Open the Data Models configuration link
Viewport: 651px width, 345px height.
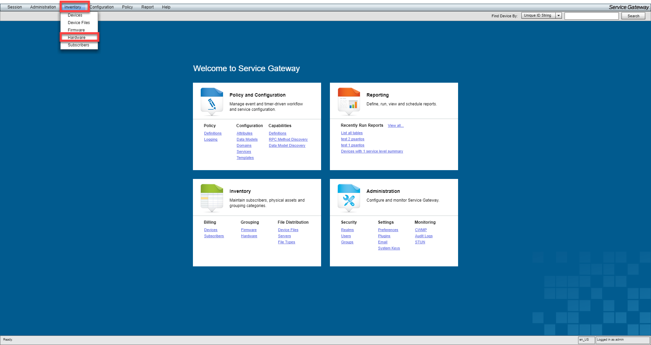[x=247, y=140]
